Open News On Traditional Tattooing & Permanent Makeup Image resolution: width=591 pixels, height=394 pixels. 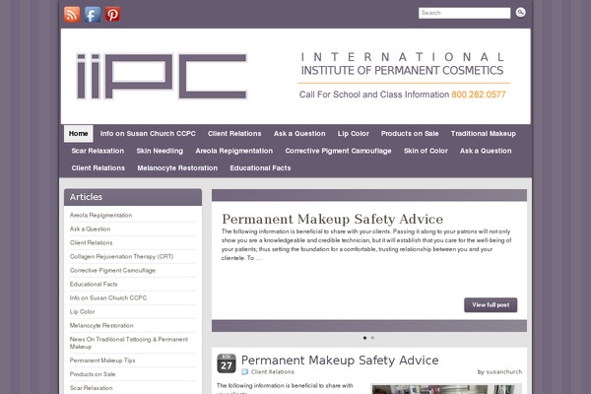click(128, 343)
